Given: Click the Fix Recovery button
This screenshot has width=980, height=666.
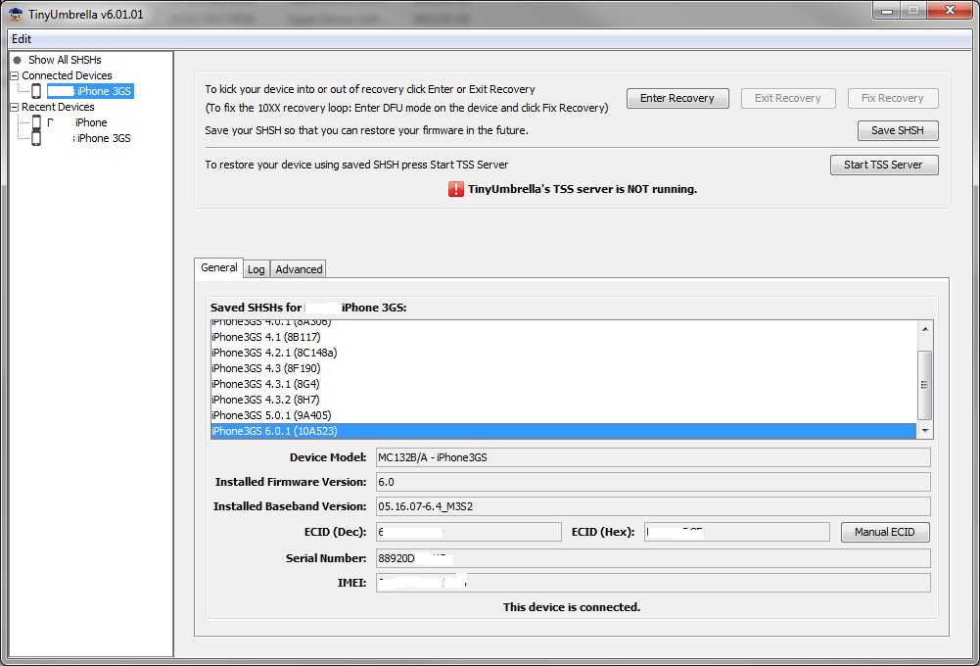Looking at the screenshot, I should click(x=893, y=98).
